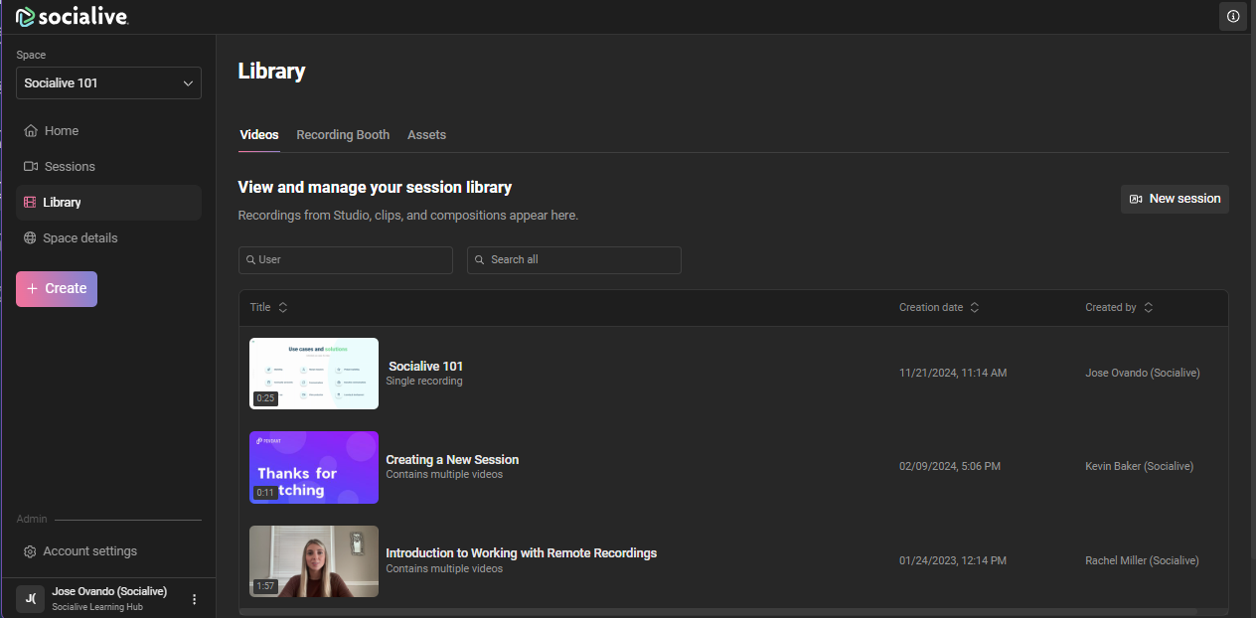1256x618 pixels.
Task: Click the magnifier icon in Search all field
Action: [x=480, y=260]
